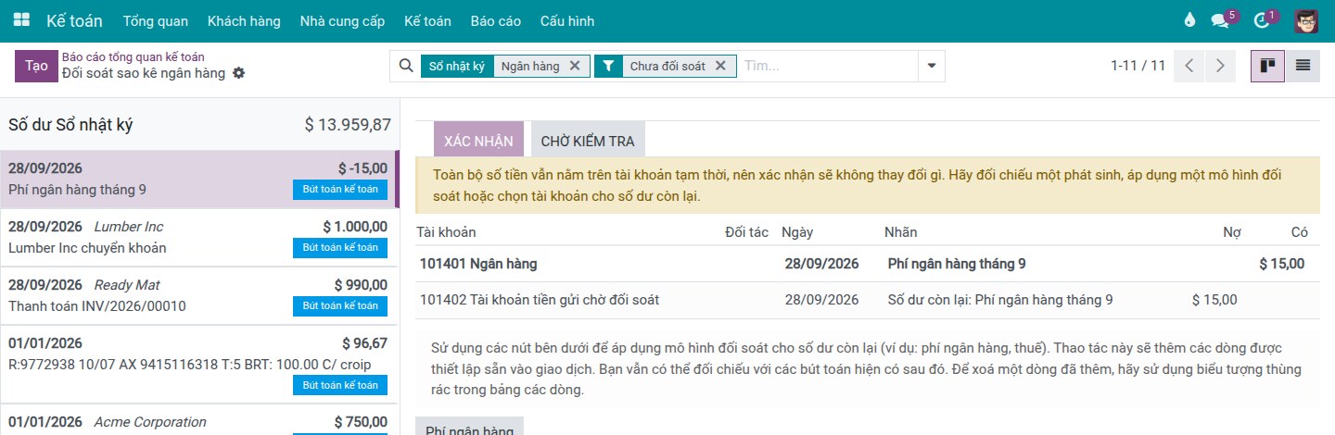Screen dimensions: 1335x435
Task: Click the gear icon next to Đối soát sao kê ngân hàng
Action: [238, 73]
